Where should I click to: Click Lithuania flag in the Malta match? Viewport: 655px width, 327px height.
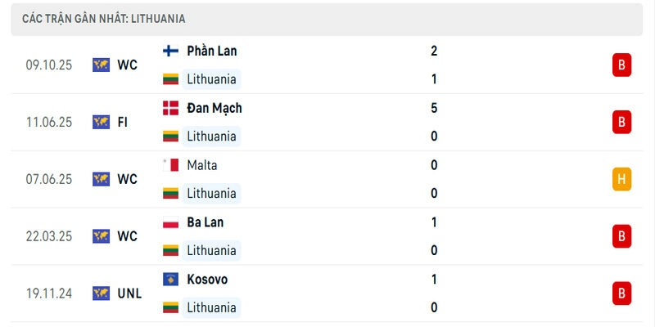[170, 194]
